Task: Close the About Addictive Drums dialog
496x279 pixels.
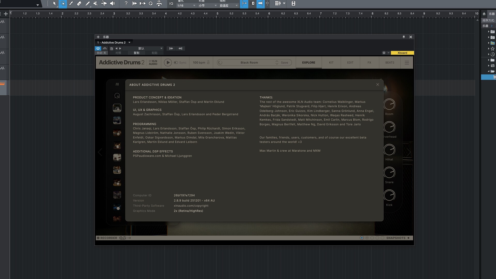Action: pyautogui.click(x=377, y=84)
